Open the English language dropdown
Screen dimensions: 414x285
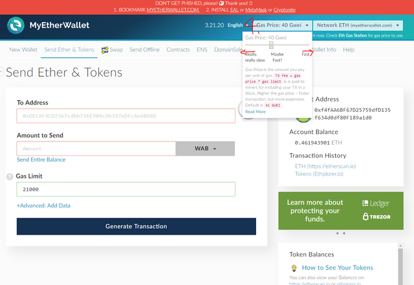[238, 25]
